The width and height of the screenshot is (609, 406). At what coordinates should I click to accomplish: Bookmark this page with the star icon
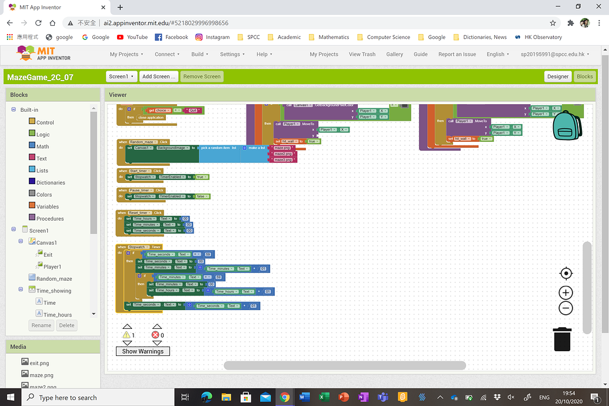click(553, 23)
